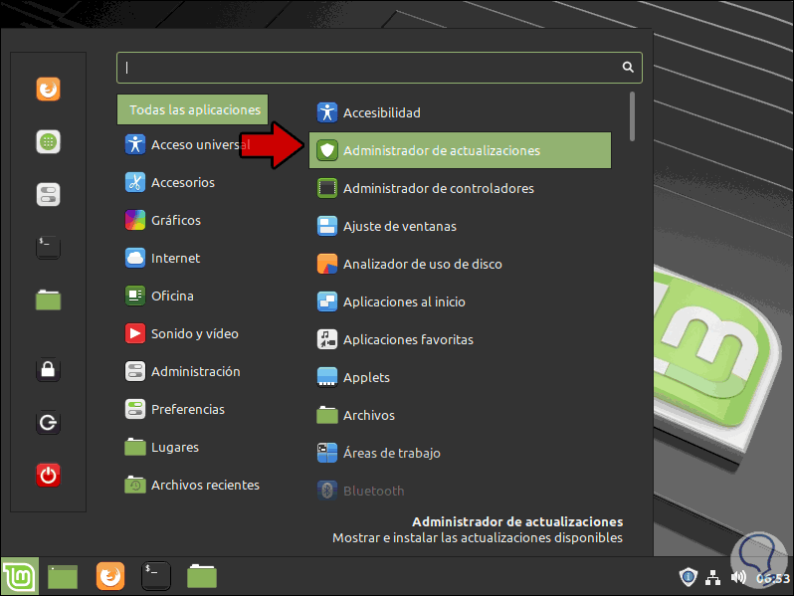This screenshot has width=794, height=596.
Task: Launch Accesibilidad application
Action: 460,112
